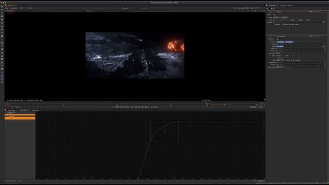Adjust the Transform scale slider
Screen dimensions: 329x185
303,46
